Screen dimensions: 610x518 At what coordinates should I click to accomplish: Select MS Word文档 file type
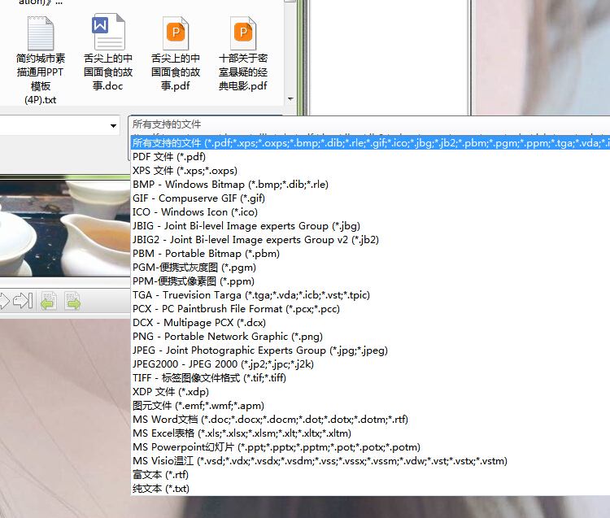coord(370,420)
